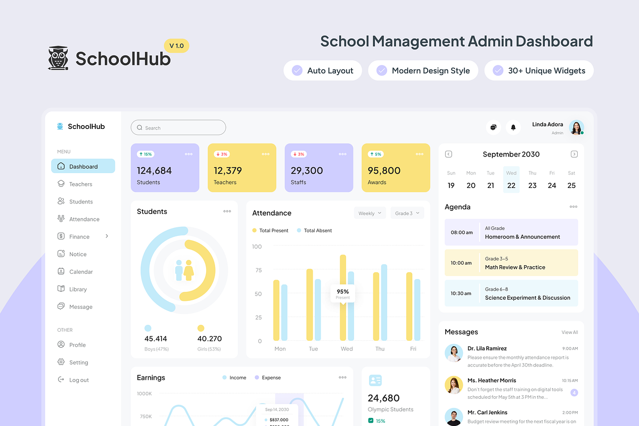Viewport: 639px width, 426px height.
Task: Select the Dashboard menu item
Action: coord(83,166)
